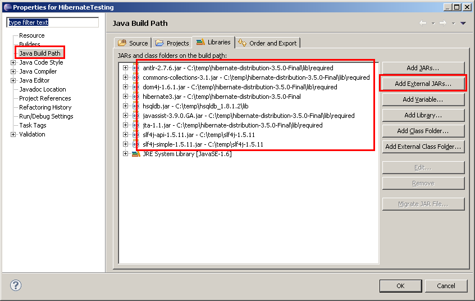The height and width of the screenshot is (301, 475).
Task: Click the jar icon beside antlr-2.7.6.jar
Action: (x=135, y=68)
